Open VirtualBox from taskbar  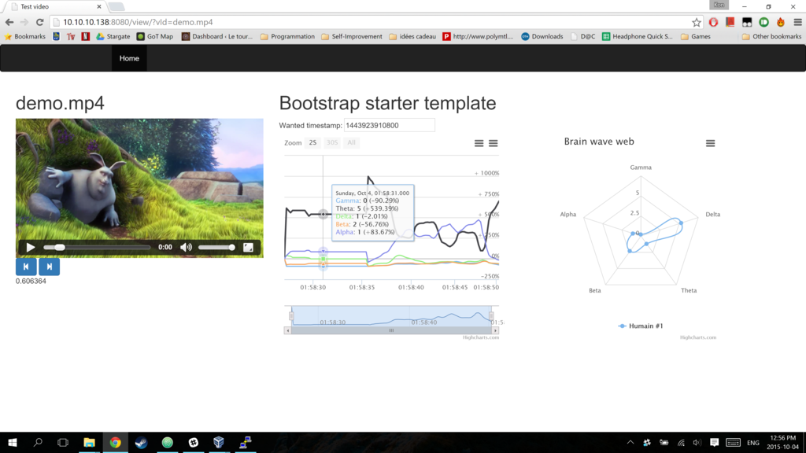(219, 442)
